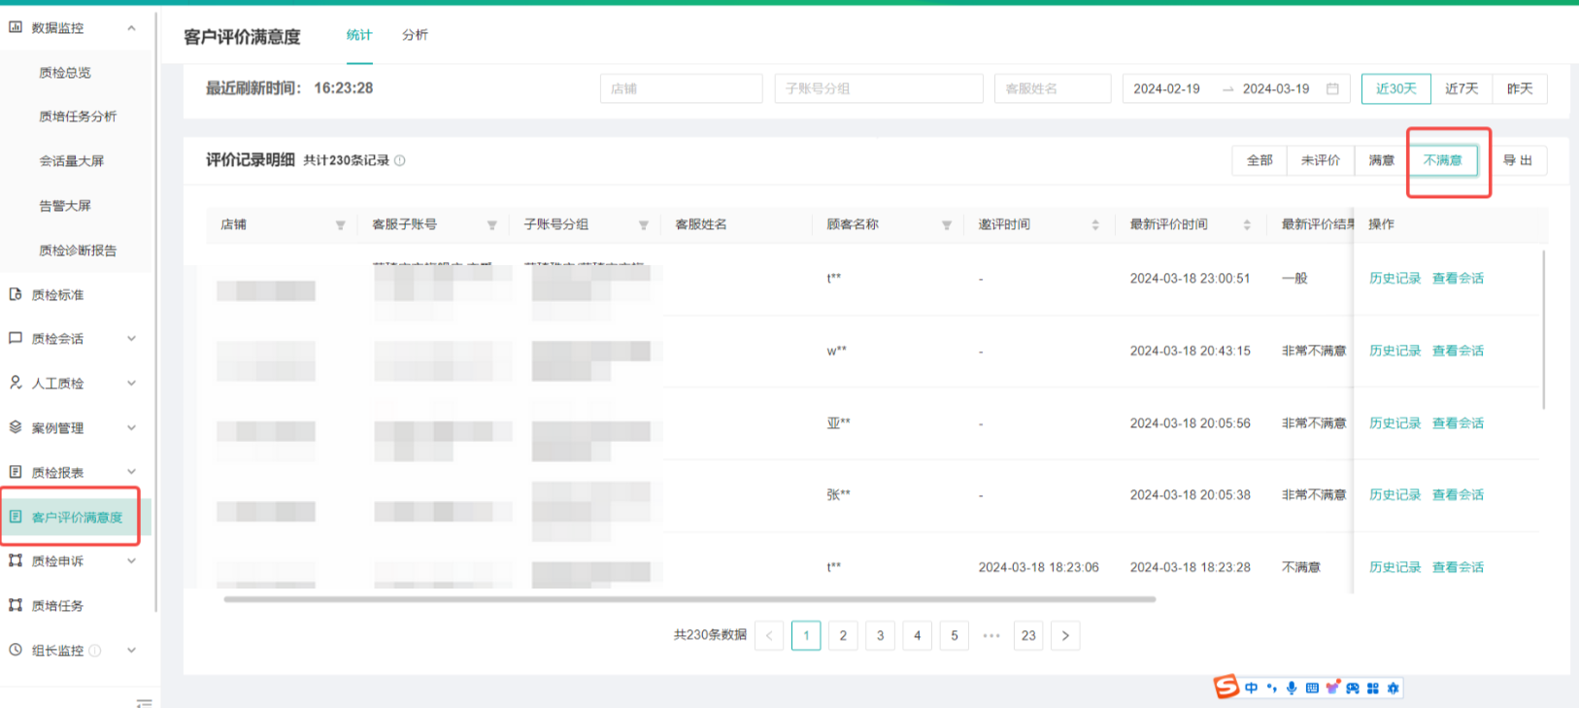Click the 质检申诉 icon in sidebar
This screenshot has height=708, width=1579.
pyautogui.click(x=16, y=560)
